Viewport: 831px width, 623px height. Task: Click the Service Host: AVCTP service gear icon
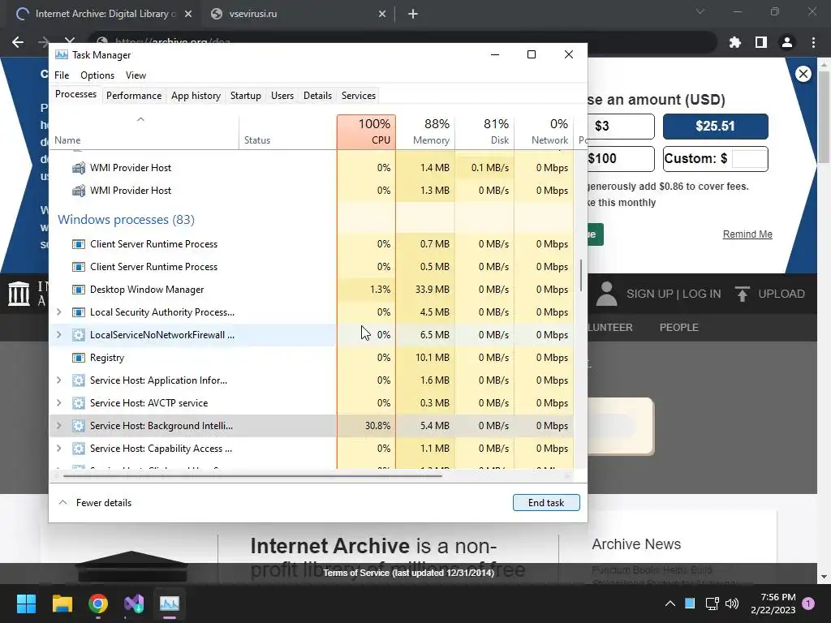(x=79, y=403)
